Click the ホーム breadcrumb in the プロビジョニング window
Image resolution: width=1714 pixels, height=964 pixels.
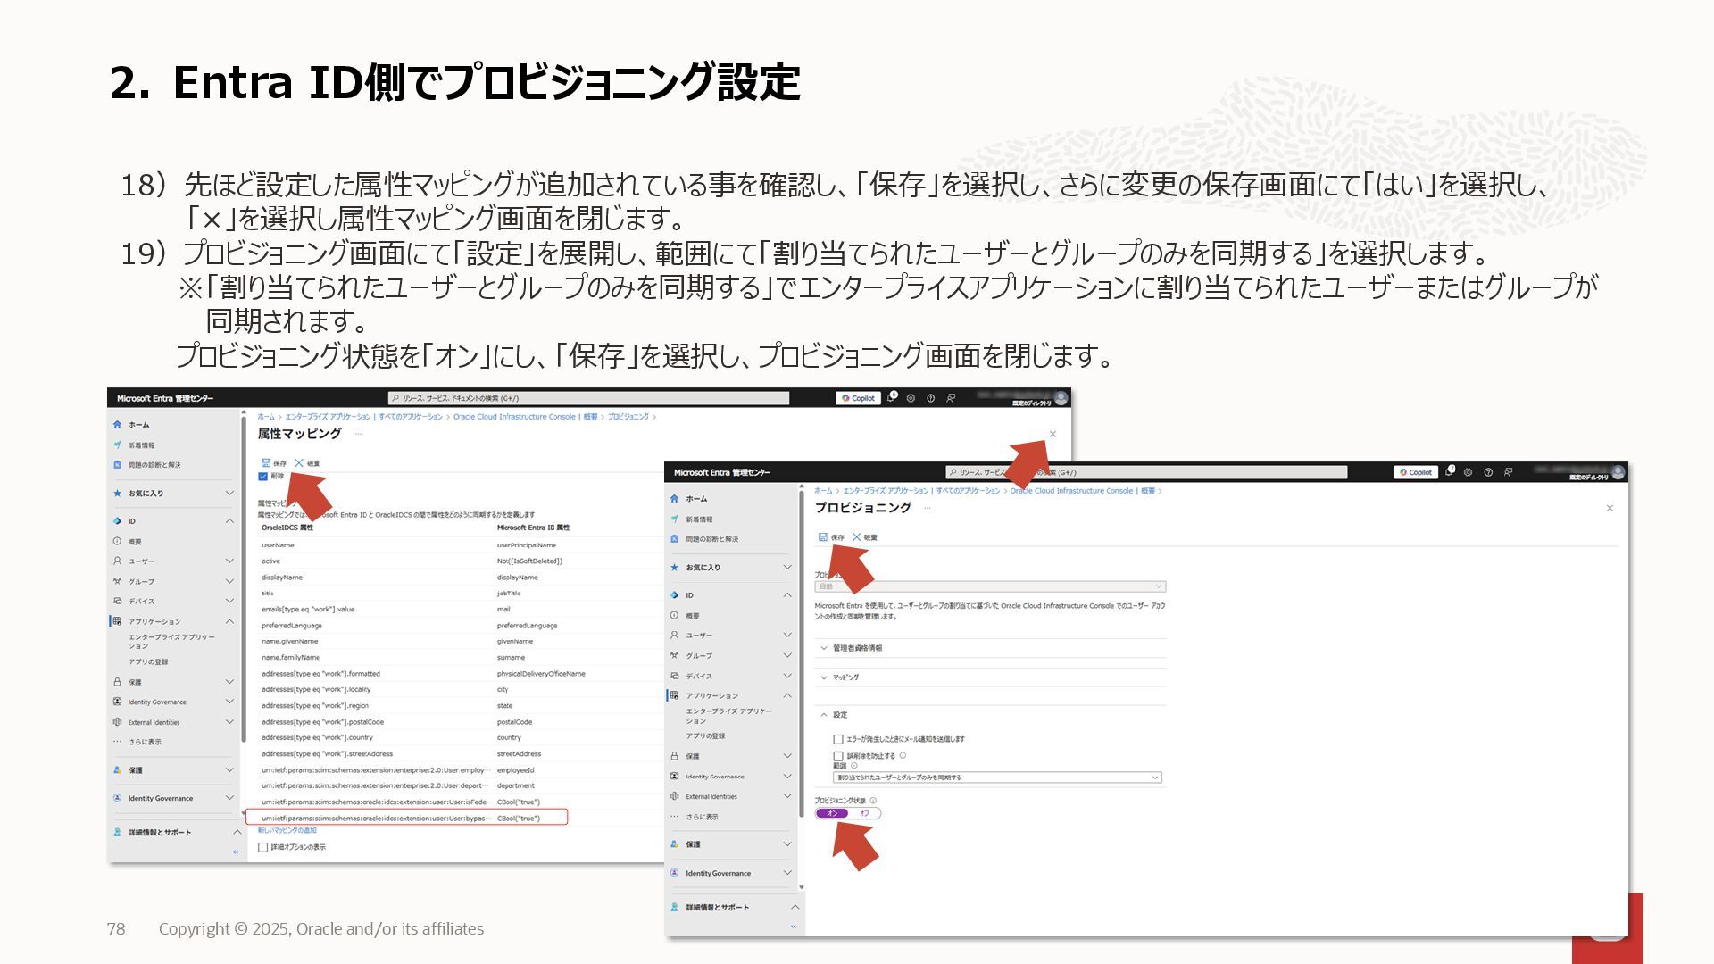(823, 491)
